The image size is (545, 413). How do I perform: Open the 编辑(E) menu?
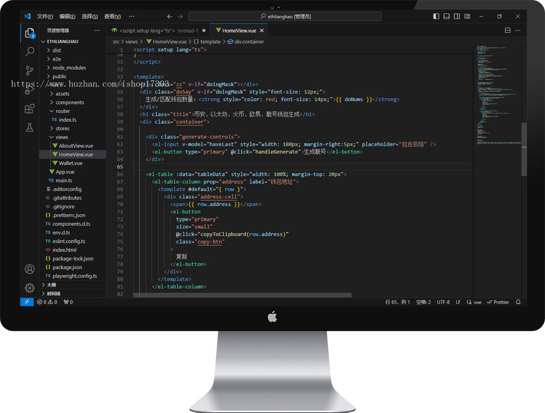[67, 16]
